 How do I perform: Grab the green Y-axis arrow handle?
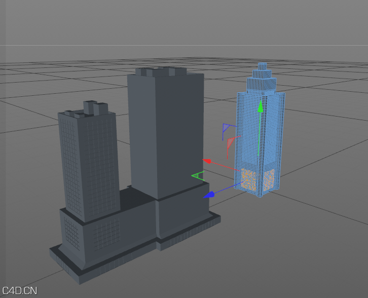tap(260, 106)
